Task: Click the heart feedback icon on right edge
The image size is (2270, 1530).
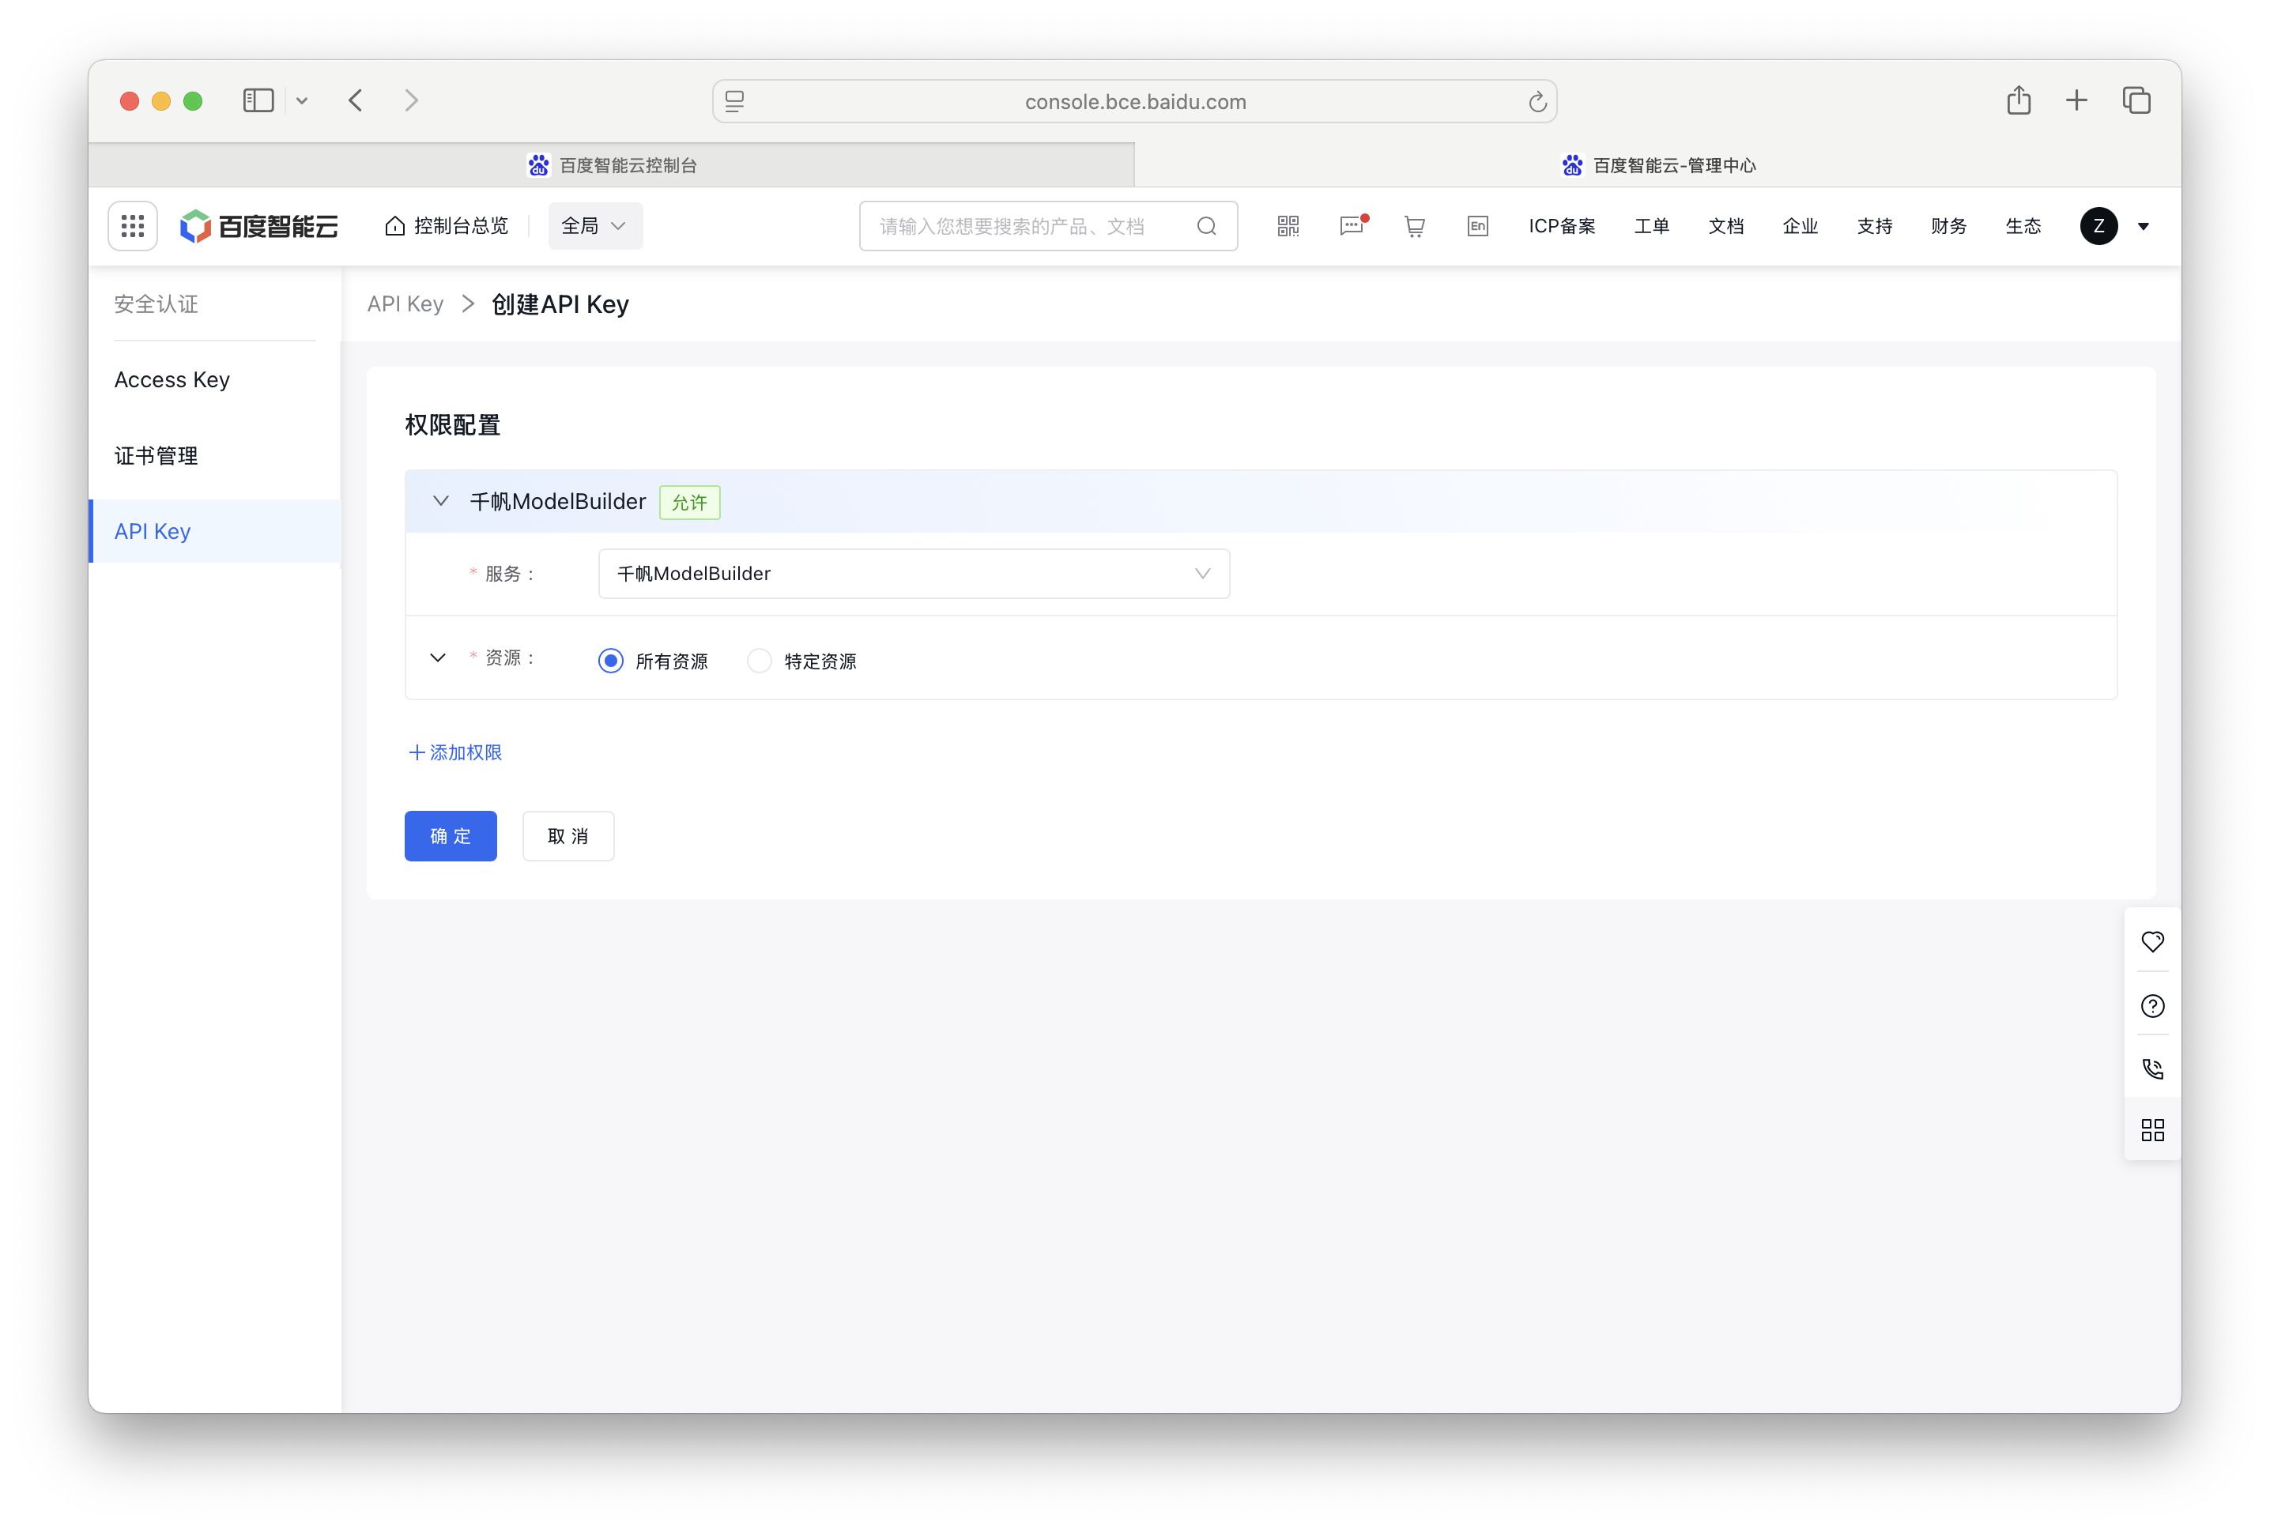Action: 2153,941
